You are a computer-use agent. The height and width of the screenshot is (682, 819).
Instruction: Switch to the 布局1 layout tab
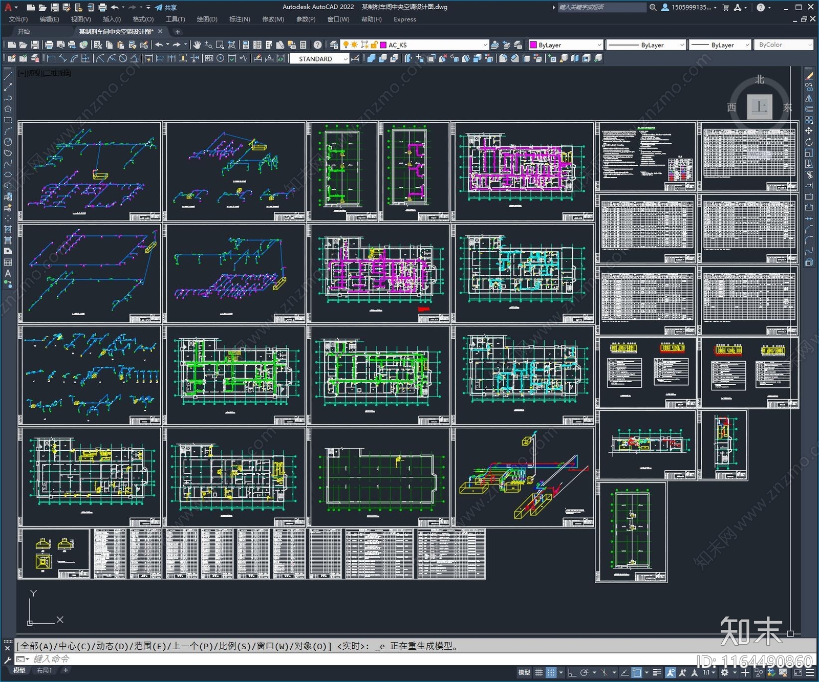(44, 670)
